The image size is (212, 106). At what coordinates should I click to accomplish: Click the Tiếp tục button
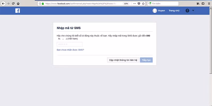[x=146, y=60]
